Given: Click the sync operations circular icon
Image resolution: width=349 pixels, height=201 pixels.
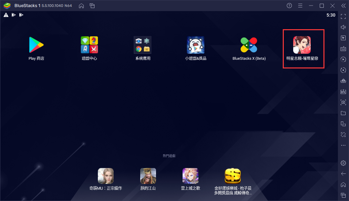Looking at the screenshot, I should click(x=343, y=70).
